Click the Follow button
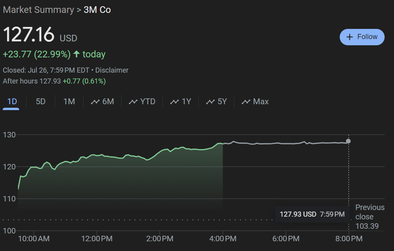The width and height of the screenshot is (394, 251). (x=362, y=37)
